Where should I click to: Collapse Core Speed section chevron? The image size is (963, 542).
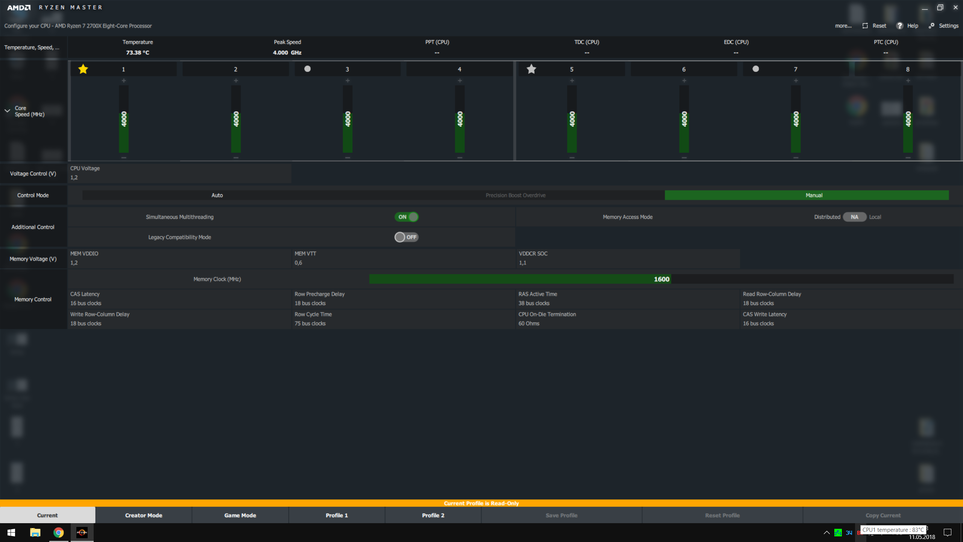pyautogui.click(x=7, y=111)
